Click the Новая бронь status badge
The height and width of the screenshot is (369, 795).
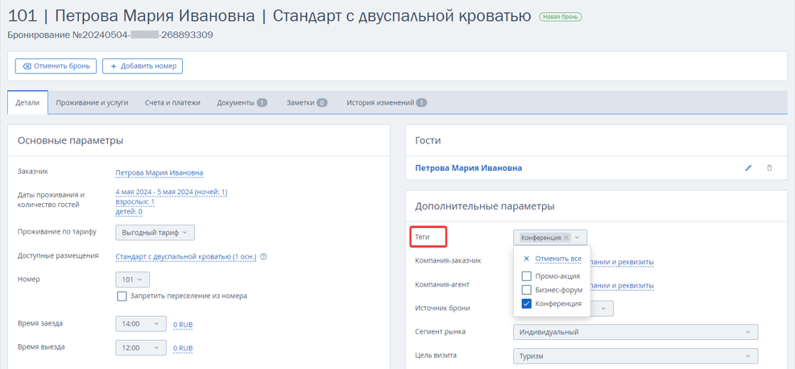(x=561, y=17)
